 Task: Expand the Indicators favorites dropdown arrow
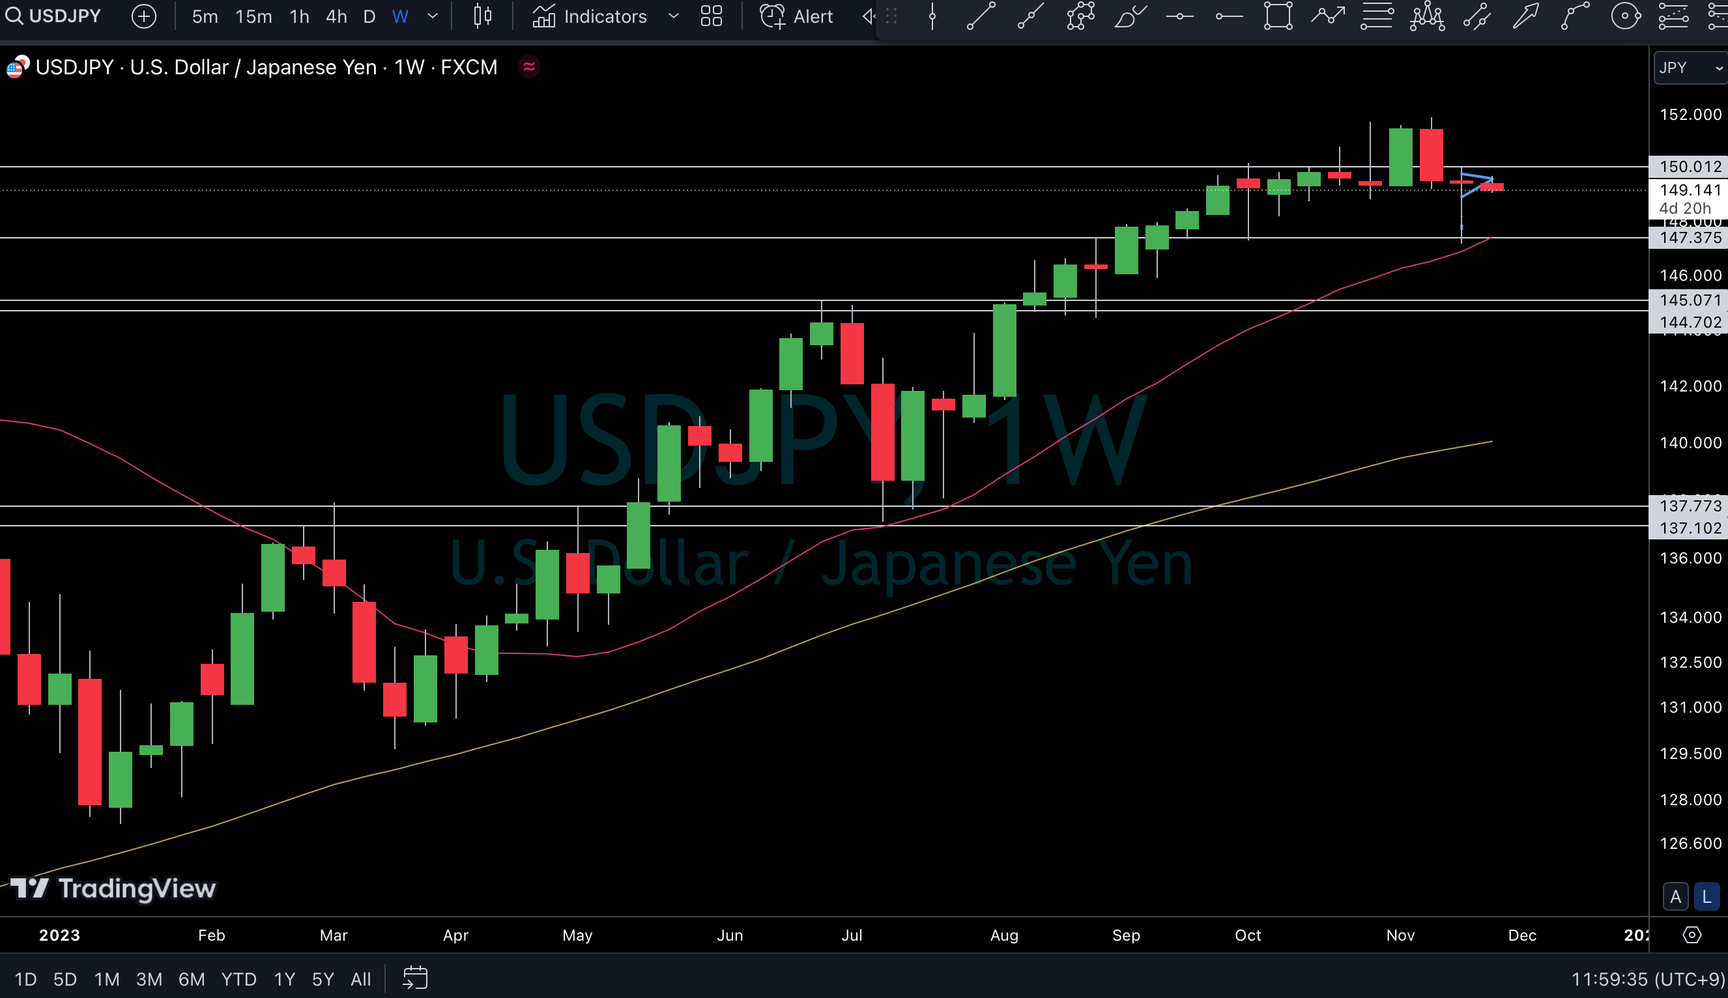pos(673,16)
